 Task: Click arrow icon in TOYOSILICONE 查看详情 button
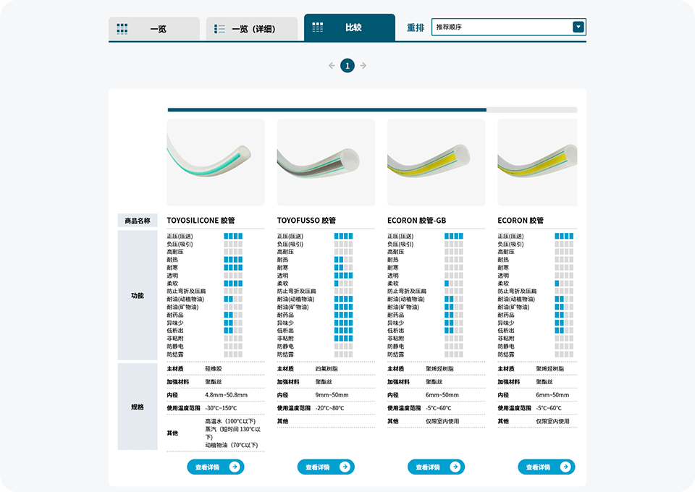235,467
